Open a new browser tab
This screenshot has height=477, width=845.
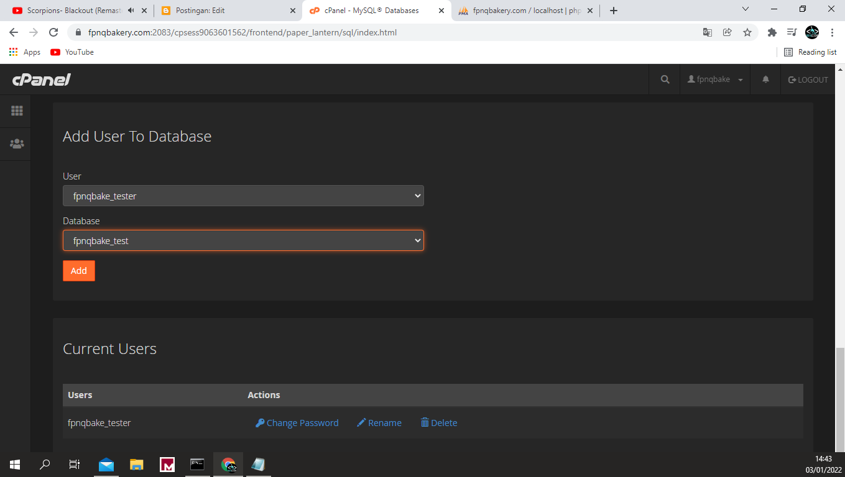pyautogui.click(x=614, y=11)
